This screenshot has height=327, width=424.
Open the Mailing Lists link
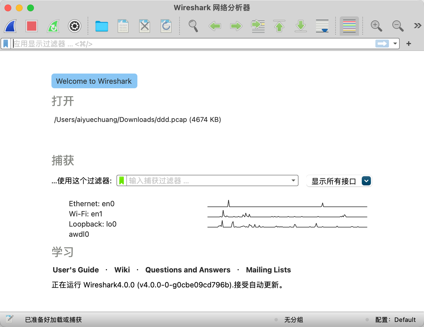(269, 270)
